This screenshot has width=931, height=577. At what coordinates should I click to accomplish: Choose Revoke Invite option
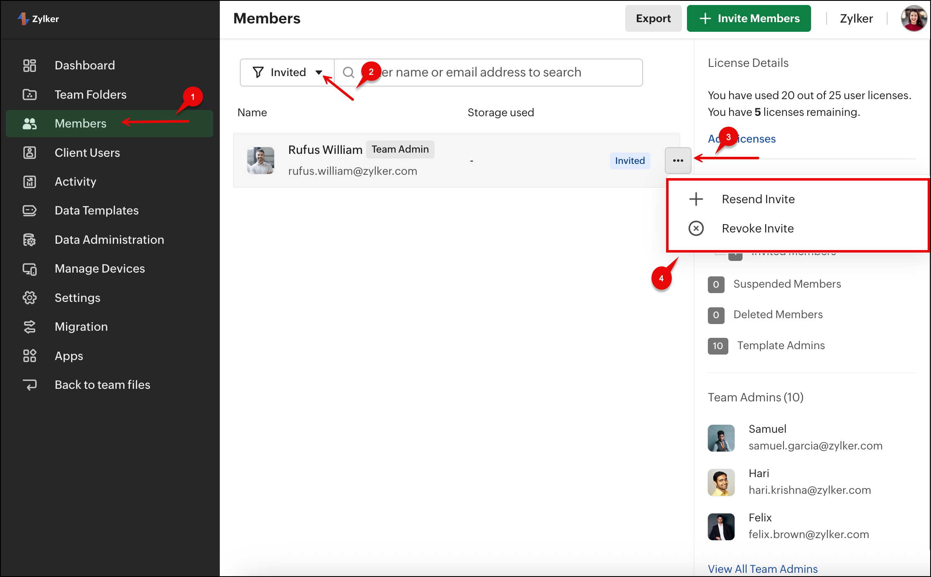click(757, 228)
